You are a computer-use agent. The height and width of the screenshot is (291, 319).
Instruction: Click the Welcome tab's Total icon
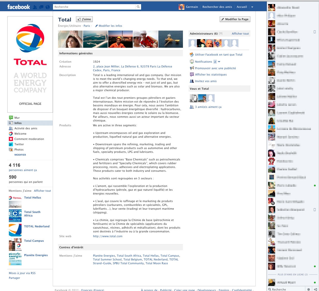click(11, 134)
